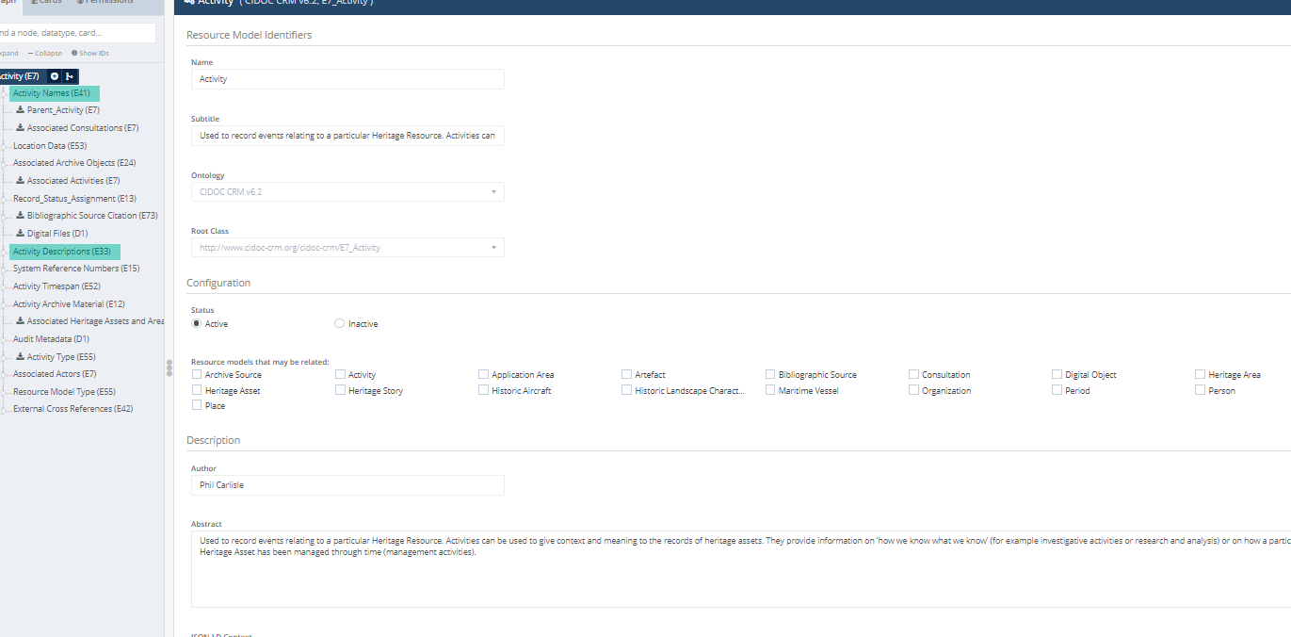Click the Expand link above the tree
The image size is (1291, 637).
click(8, 53)
